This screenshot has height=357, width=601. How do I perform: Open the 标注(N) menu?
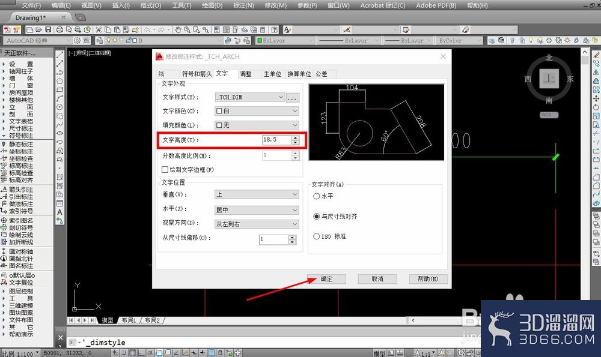(243, 5)
